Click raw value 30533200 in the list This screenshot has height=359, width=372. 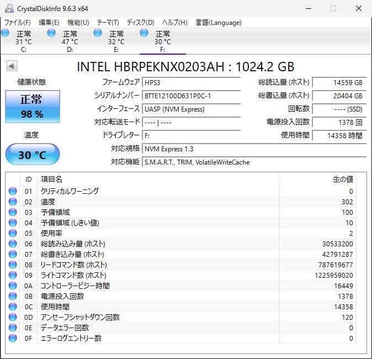(337, 244)
